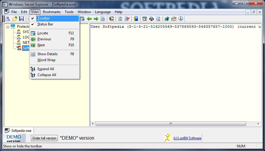This screenshot has width=265, height=151.
Task: Click the users group toolbar icon
Action: click(174, 19)
